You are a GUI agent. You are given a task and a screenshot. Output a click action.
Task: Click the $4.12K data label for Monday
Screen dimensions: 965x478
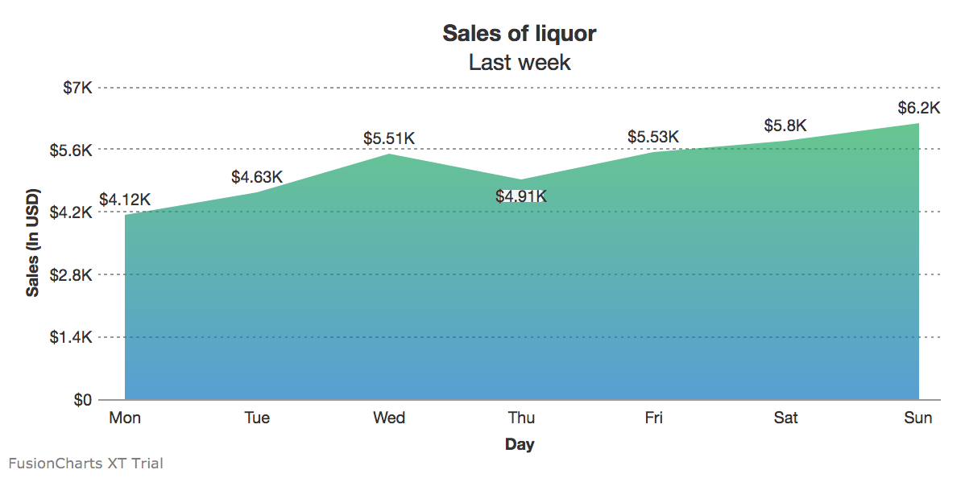[125, 199]
